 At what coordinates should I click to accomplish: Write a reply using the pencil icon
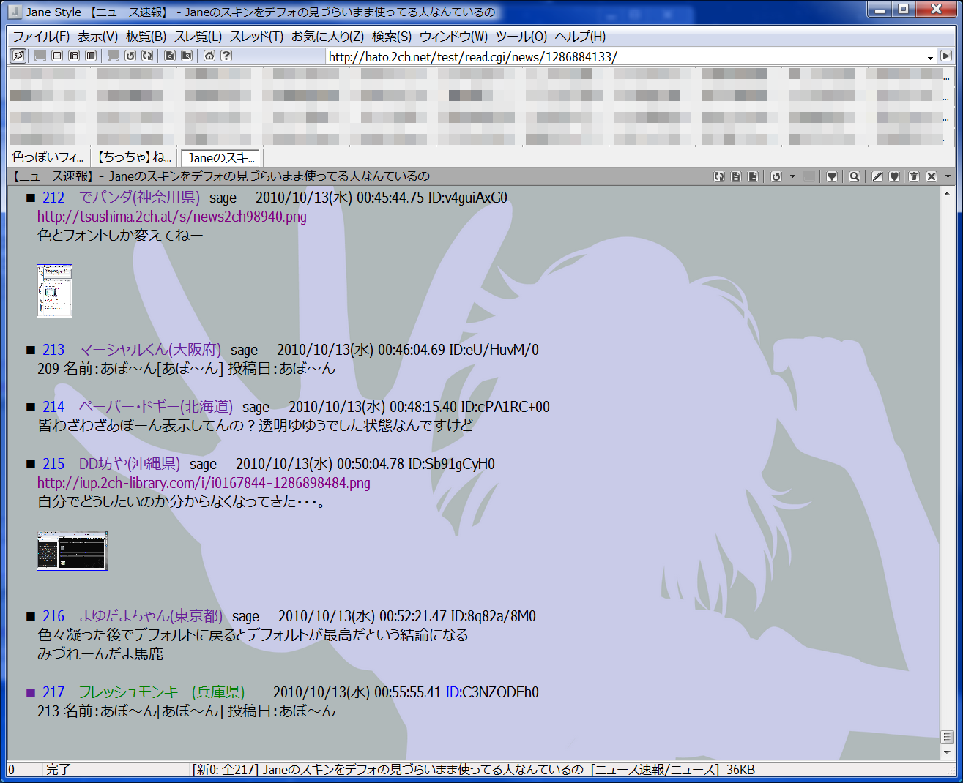point(877,176)
